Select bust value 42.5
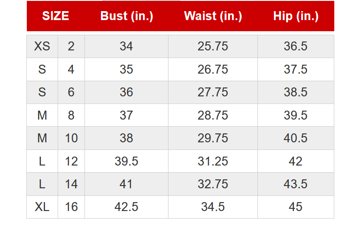Image resolution: width=362 pixels, height=232 pixels. click(126, 207)
